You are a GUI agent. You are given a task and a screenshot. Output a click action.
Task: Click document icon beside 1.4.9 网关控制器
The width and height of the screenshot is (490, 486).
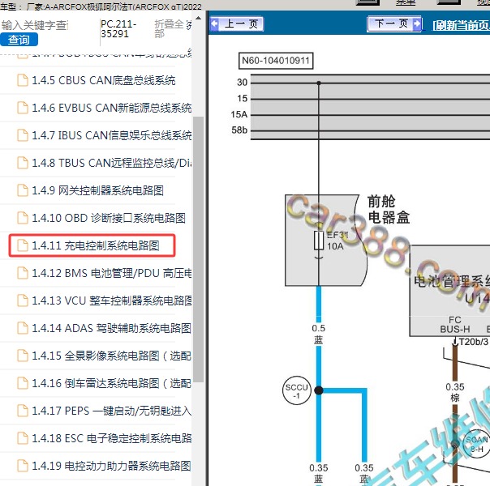coord(23,190)
